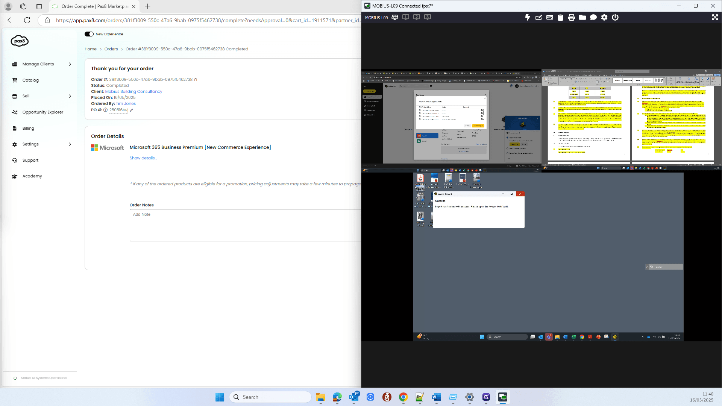Toggle full screen for the remote session
722x406 pixels.
click(715, 17)
